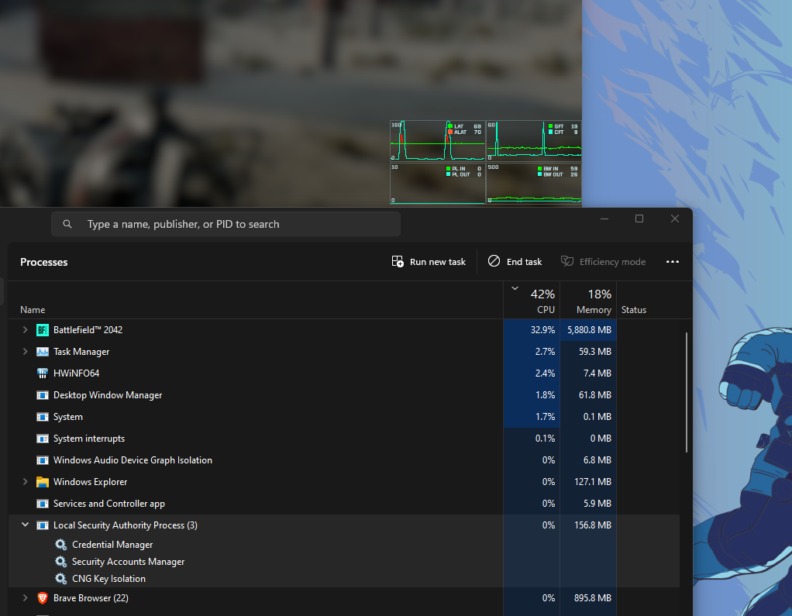Expand the Brave Browser process group
The width and height of the screenshot is (792, 616).
(25, 598)
